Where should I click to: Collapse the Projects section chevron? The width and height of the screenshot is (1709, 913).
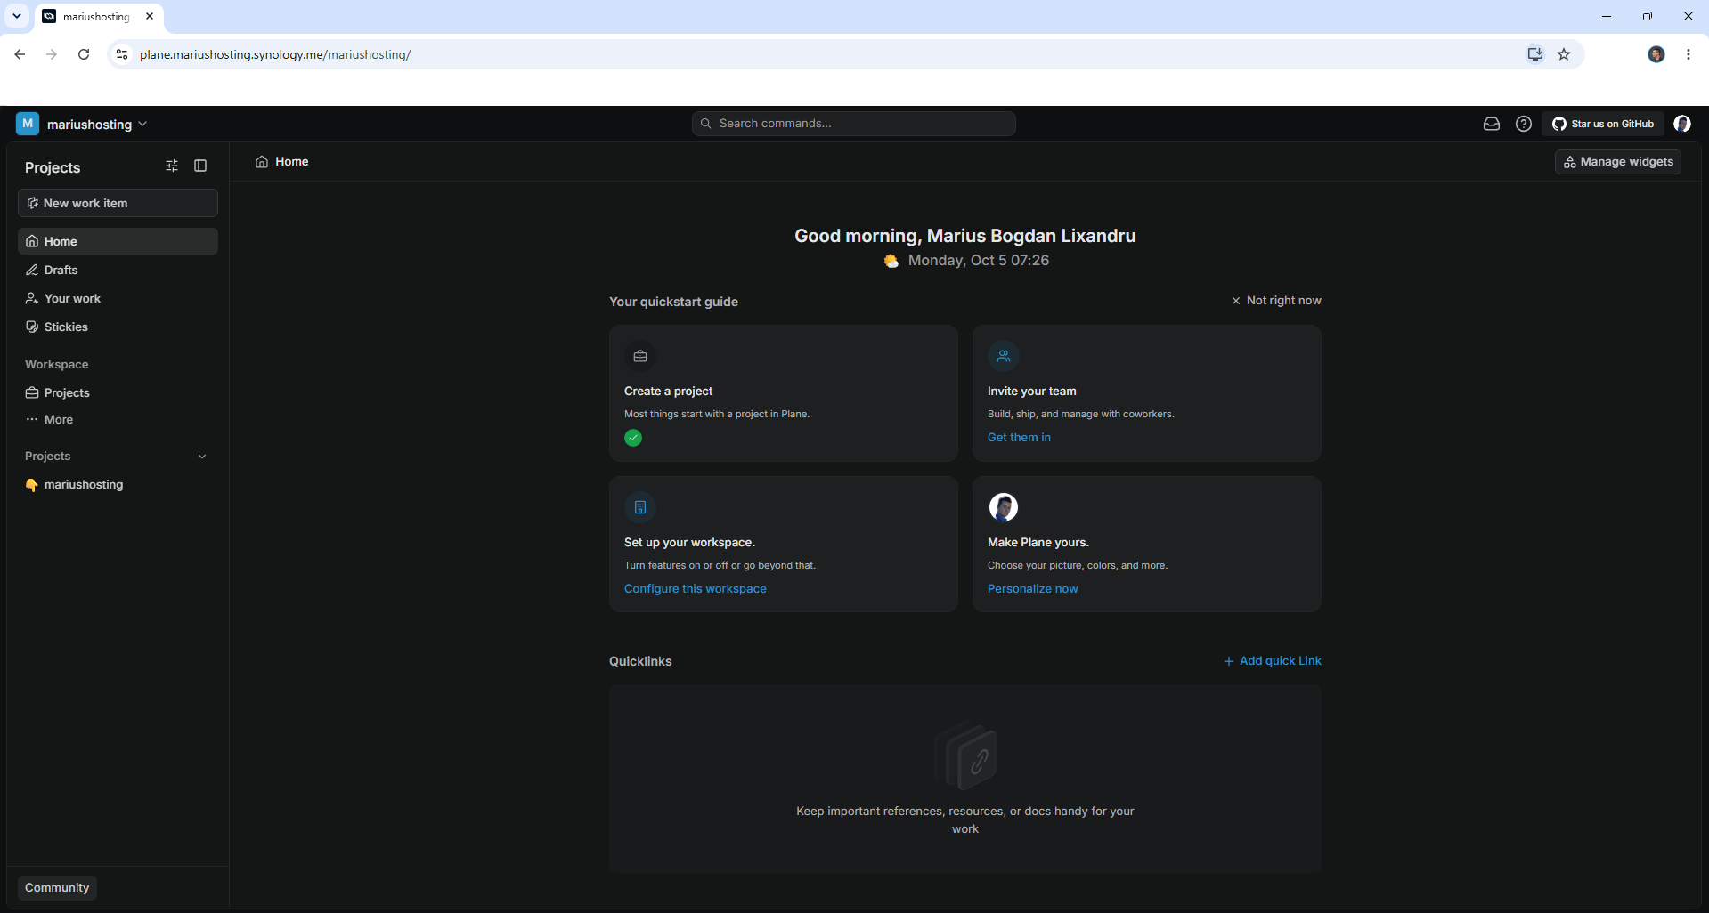click(x=202, y=456)
